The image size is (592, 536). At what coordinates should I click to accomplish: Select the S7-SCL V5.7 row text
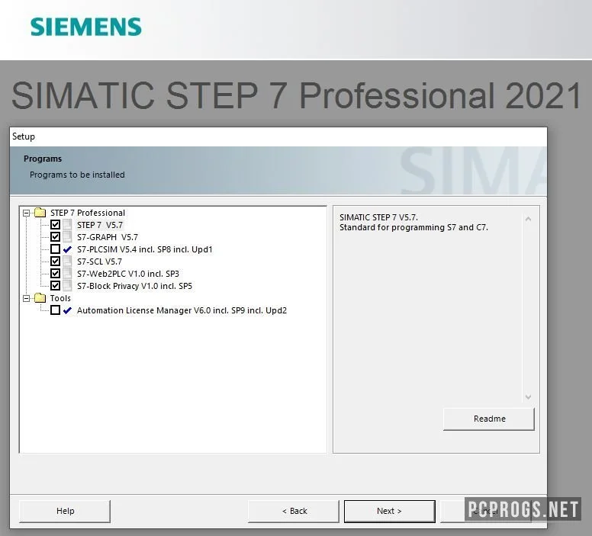click(x=99, y=262)
